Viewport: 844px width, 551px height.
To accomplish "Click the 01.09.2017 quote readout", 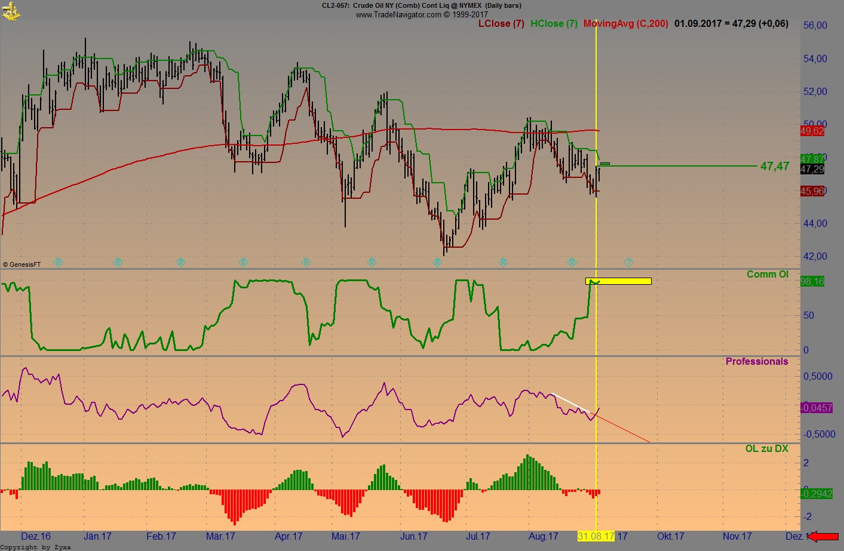I will click(730, 24).
